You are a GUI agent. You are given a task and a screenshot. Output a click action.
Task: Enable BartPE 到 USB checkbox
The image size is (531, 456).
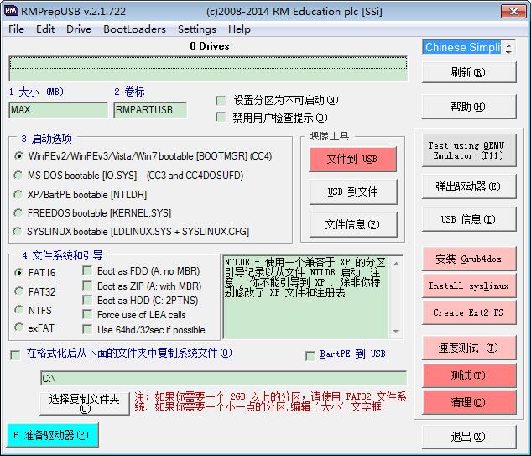coord(310,355)
